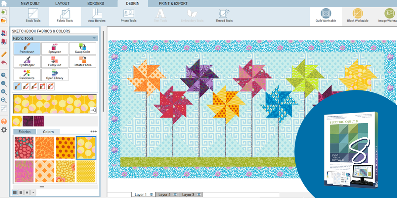Viewport: 397px width, 198px height.
Task: Select the Paintbrush fabric tool
Action: [x=27, y=49]
